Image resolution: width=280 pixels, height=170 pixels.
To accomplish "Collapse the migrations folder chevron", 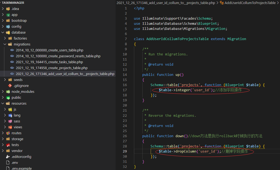I will (x=5, y=44).
